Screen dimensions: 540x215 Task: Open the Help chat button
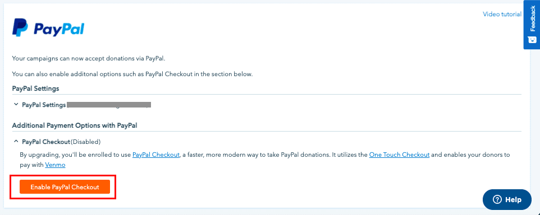(507, 199)
